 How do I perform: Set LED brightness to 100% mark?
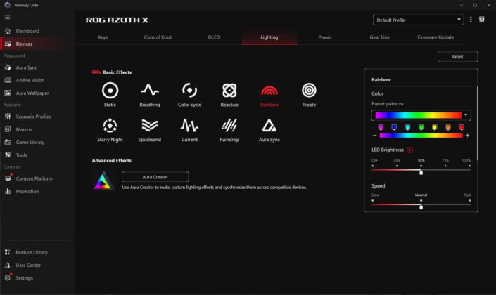pos(469,166)
